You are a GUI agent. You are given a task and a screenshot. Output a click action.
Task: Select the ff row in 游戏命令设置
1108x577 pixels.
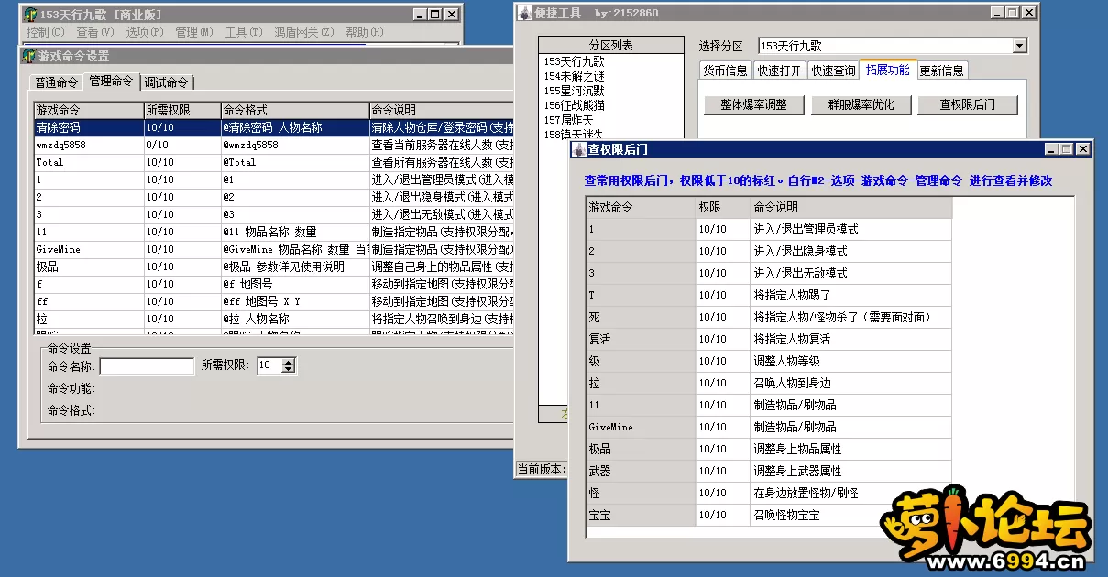273,301
